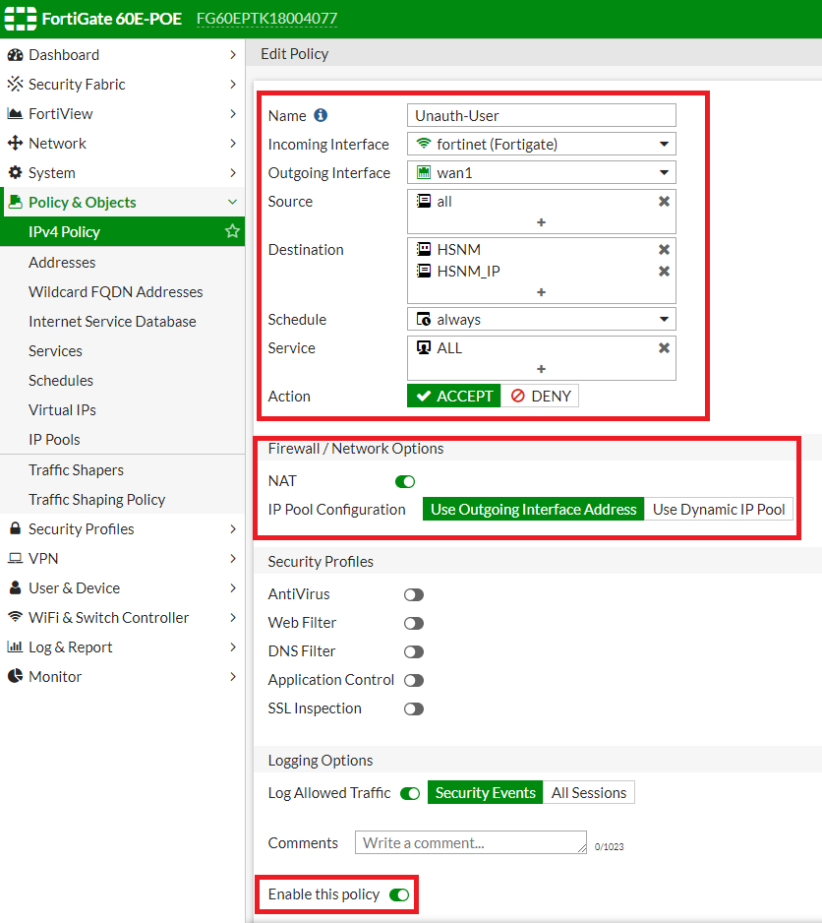Screen dimensions: 822x923
Task: Remove HSNM_IP destination entry
Action: click(x=664, y=272)
